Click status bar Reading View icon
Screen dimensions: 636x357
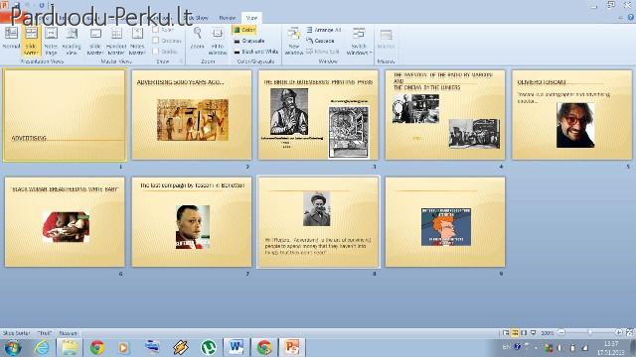[524, 333]
